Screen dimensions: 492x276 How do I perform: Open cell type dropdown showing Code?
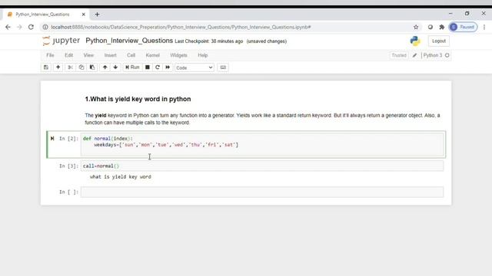(x=194, y=67)
